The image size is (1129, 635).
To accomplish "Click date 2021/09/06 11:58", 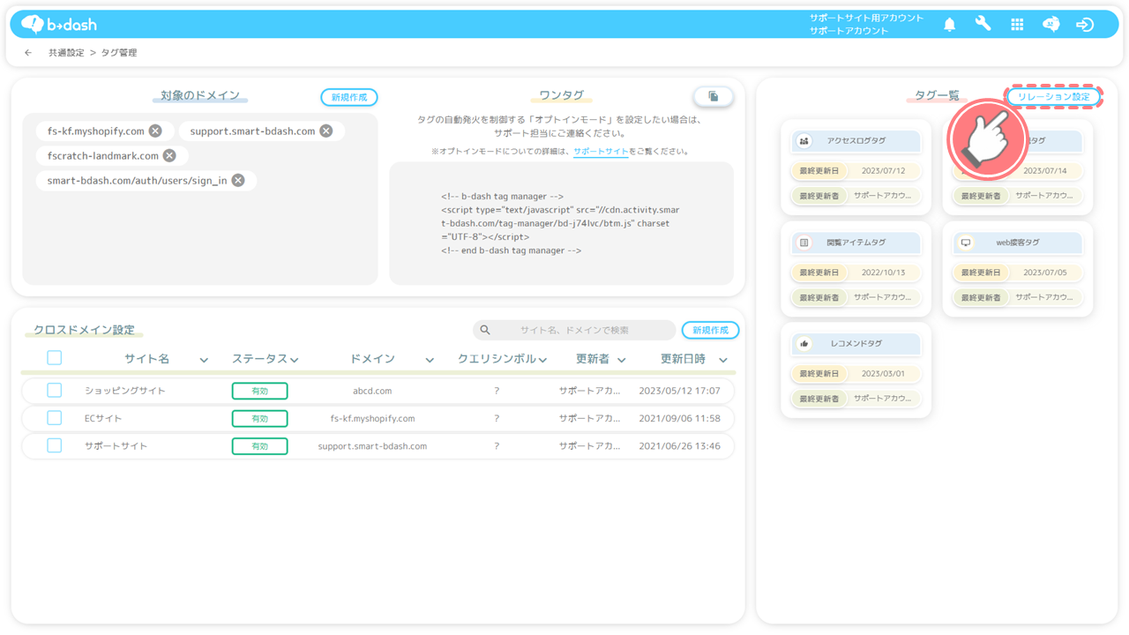I will [x=679, y=418].
